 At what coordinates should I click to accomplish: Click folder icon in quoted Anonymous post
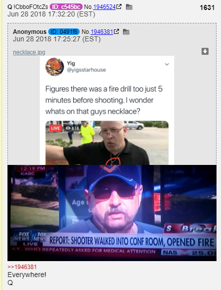[126, 32]
